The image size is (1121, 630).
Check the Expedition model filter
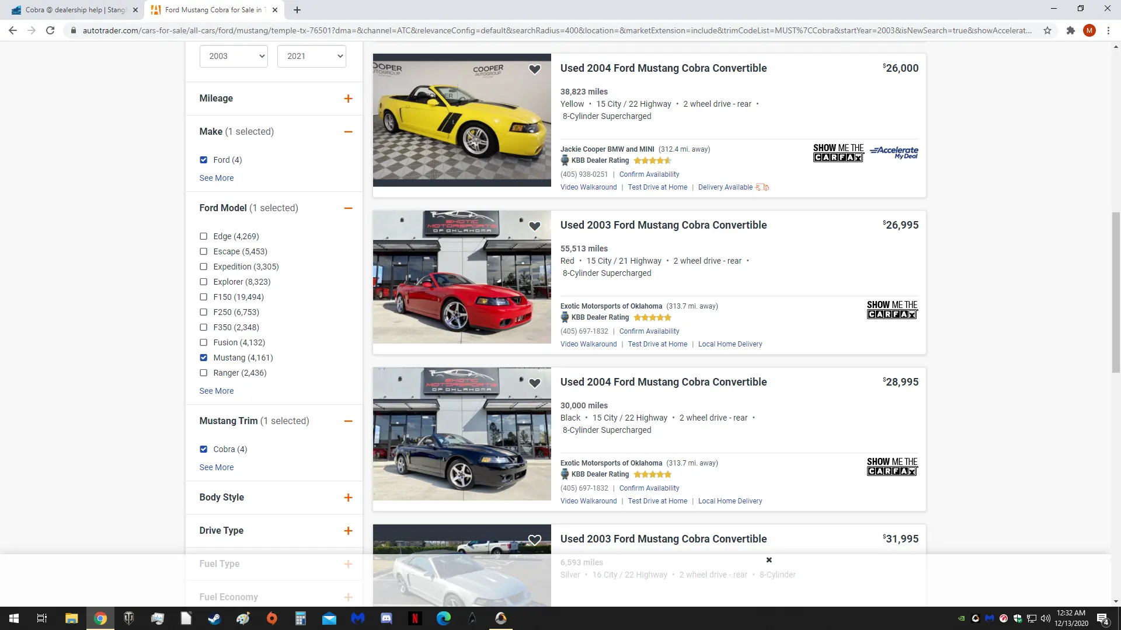click(203, 267)
